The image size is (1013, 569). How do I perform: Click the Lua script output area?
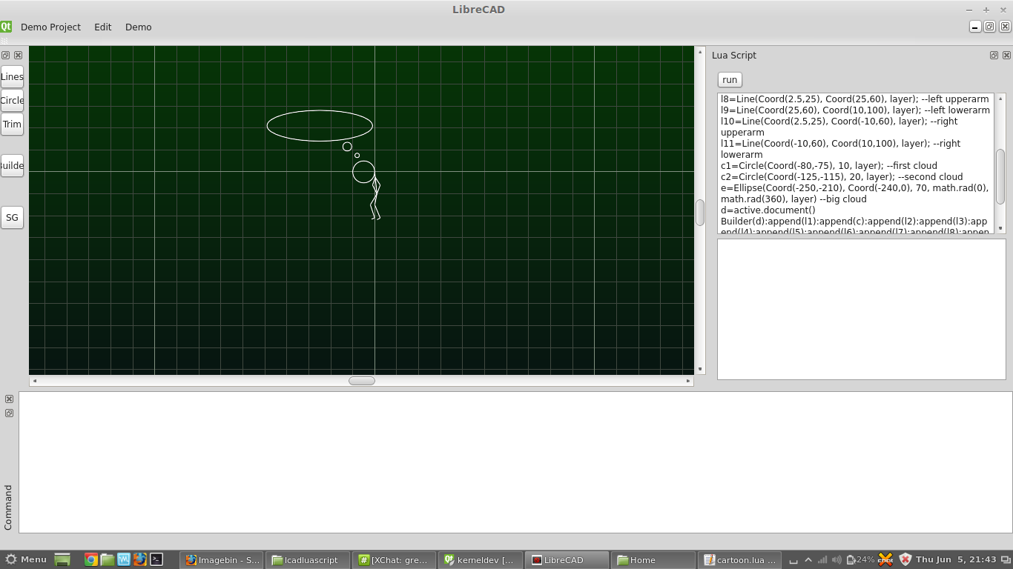[862, 309]
